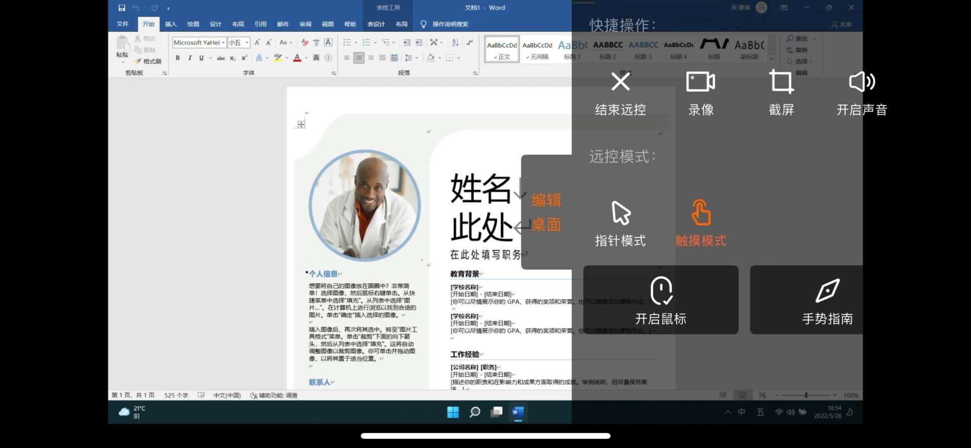The width and height of the screenshot is (971, 448).
Task: Click the table move handle in document
Action: coord(301,124)
